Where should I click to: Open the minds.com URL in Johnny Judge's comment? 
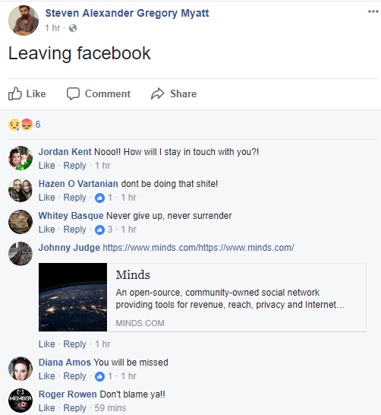(198, 248)
